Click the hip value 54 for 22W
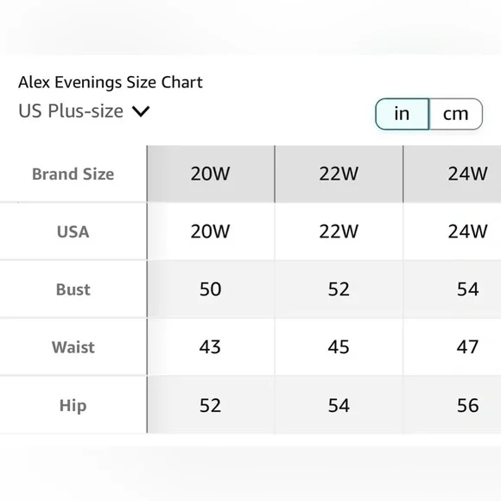This screenshot has height=501, width=501. coord(339,405)
